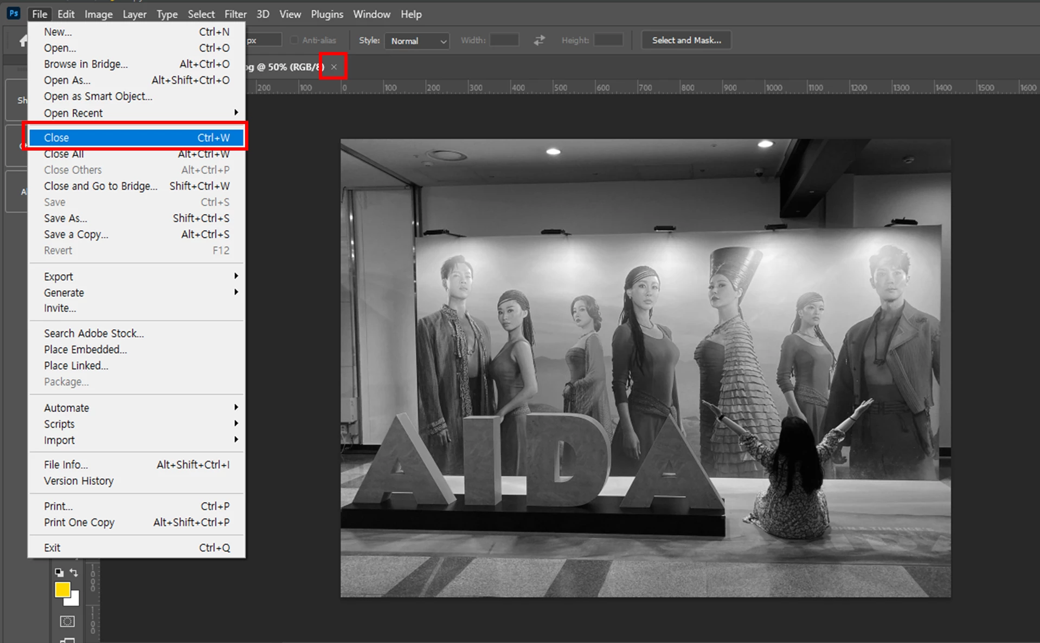Expand the Open Recent submenu
Screen dimensions: 1040x643
tap(137, 113)
